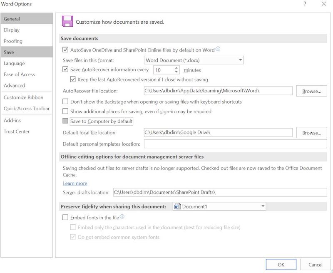Enable Embed fonts in the file

coord(65,217)
